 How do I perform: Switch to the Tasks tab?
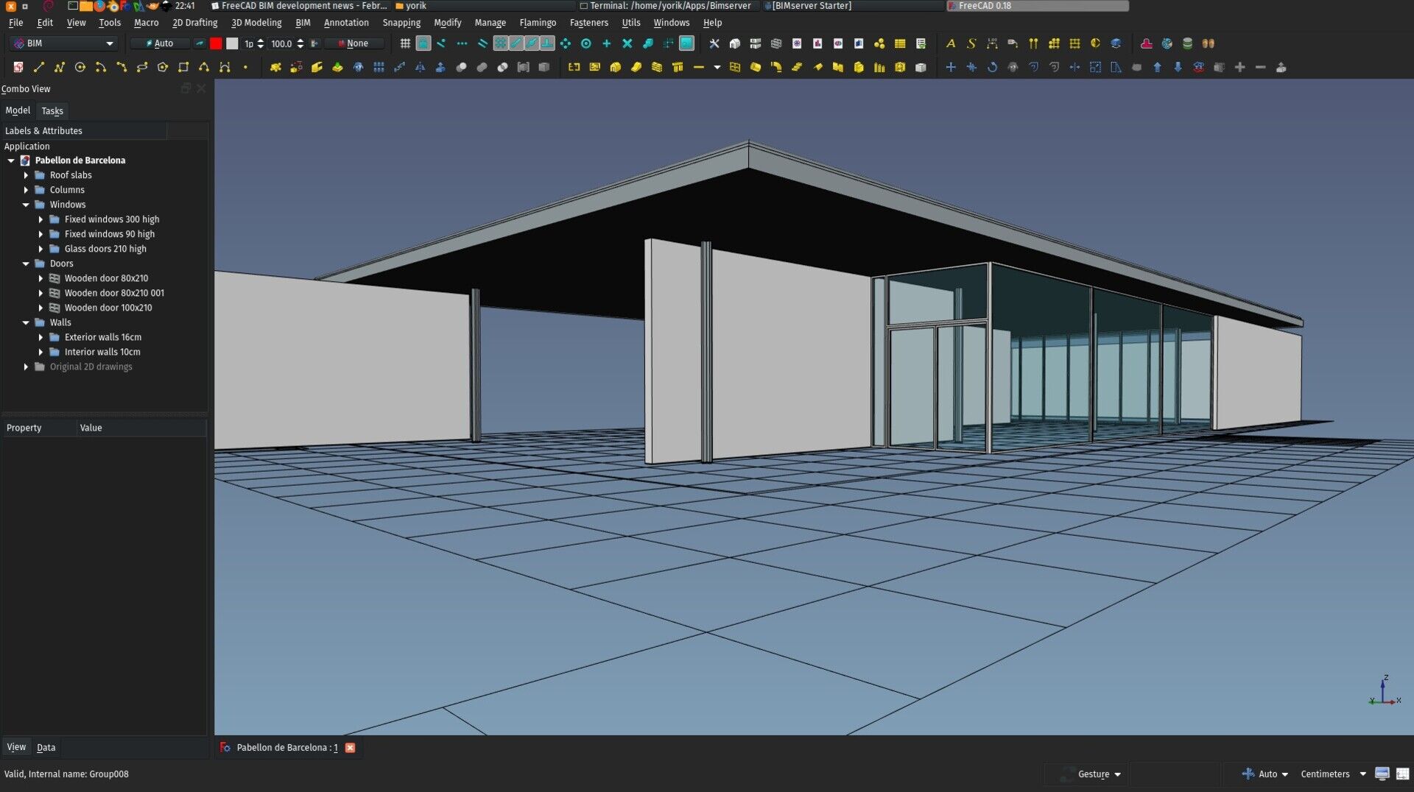(52, 111)
